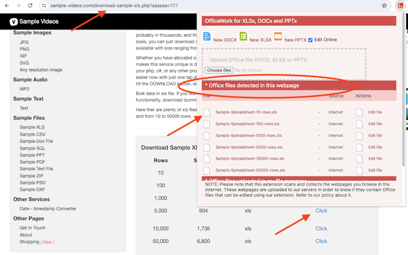
Task: Reload the page with the refresh icon
Action: point(30,6)
